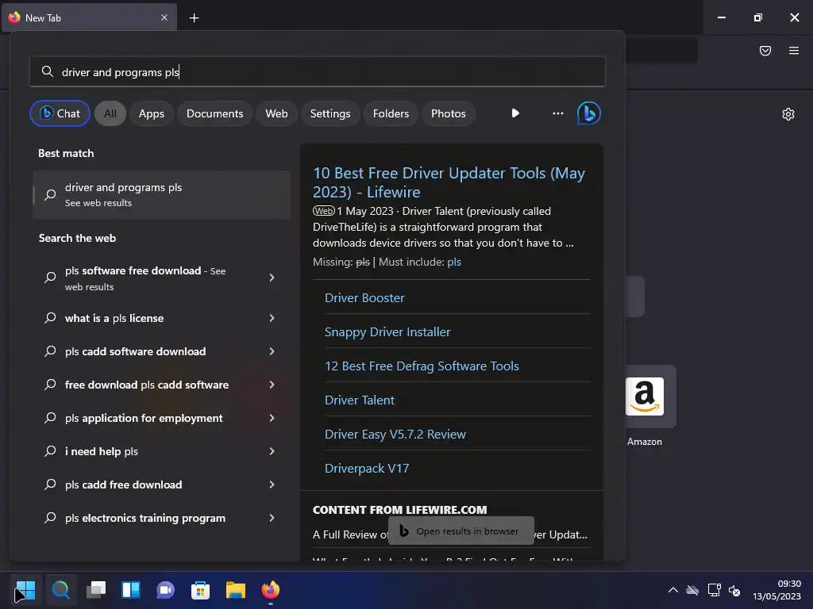This screenshot has width=813, height=609.
Task: Click the muted volume tray icon
Action: (x=734, y=590)
